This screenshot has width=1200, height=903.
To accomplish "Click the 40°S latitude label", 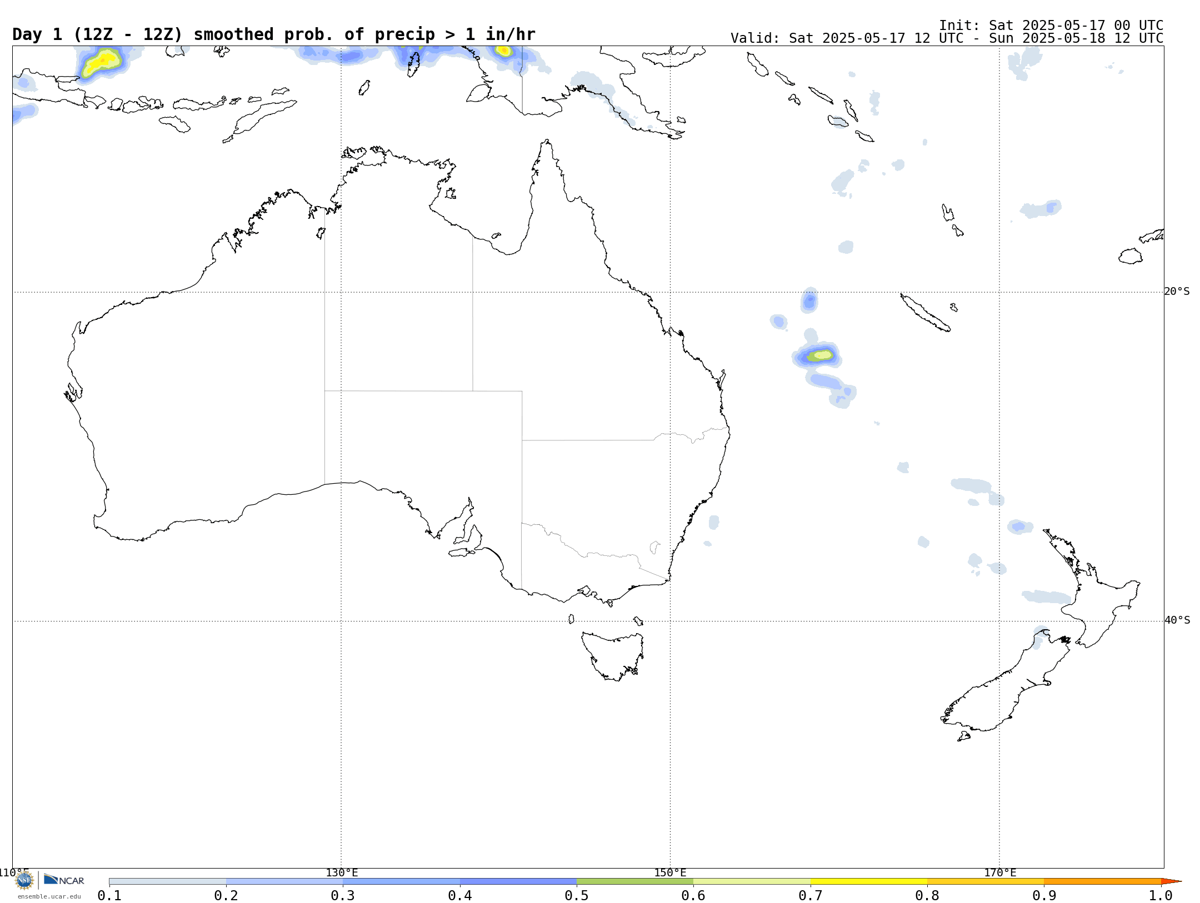I will coord(1177,620).
